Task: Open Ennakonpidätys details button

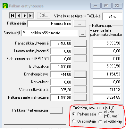Action: (x=80, y=74)
